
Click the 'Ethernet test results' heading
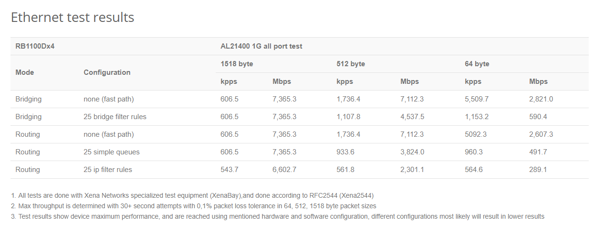point(73,18)
